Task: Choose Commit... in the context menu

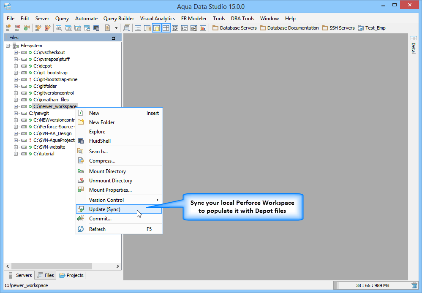Action: click(x=119, y=218)
